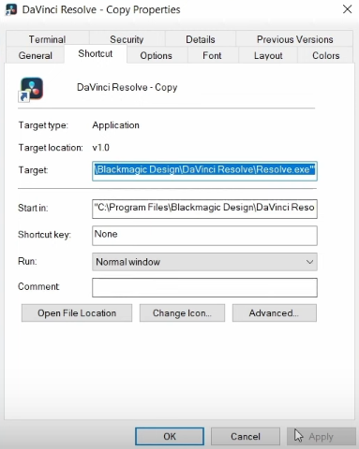Click the "Application" target type value
The width and height of the screenshot is (359, 449).
(x=115, y=125)
